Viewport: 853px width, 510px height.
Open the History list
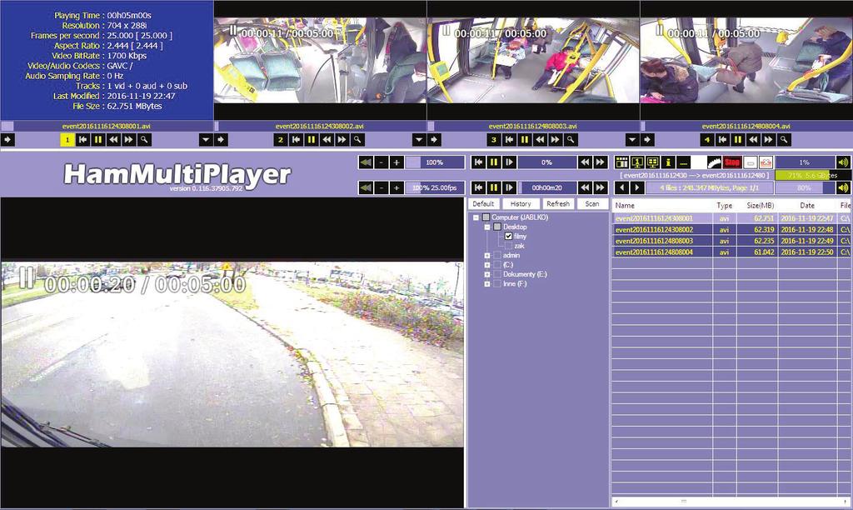click(521, 203)
